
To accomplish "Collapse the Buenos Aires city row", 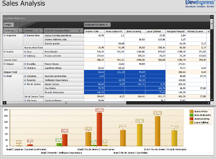I will 25,35.
